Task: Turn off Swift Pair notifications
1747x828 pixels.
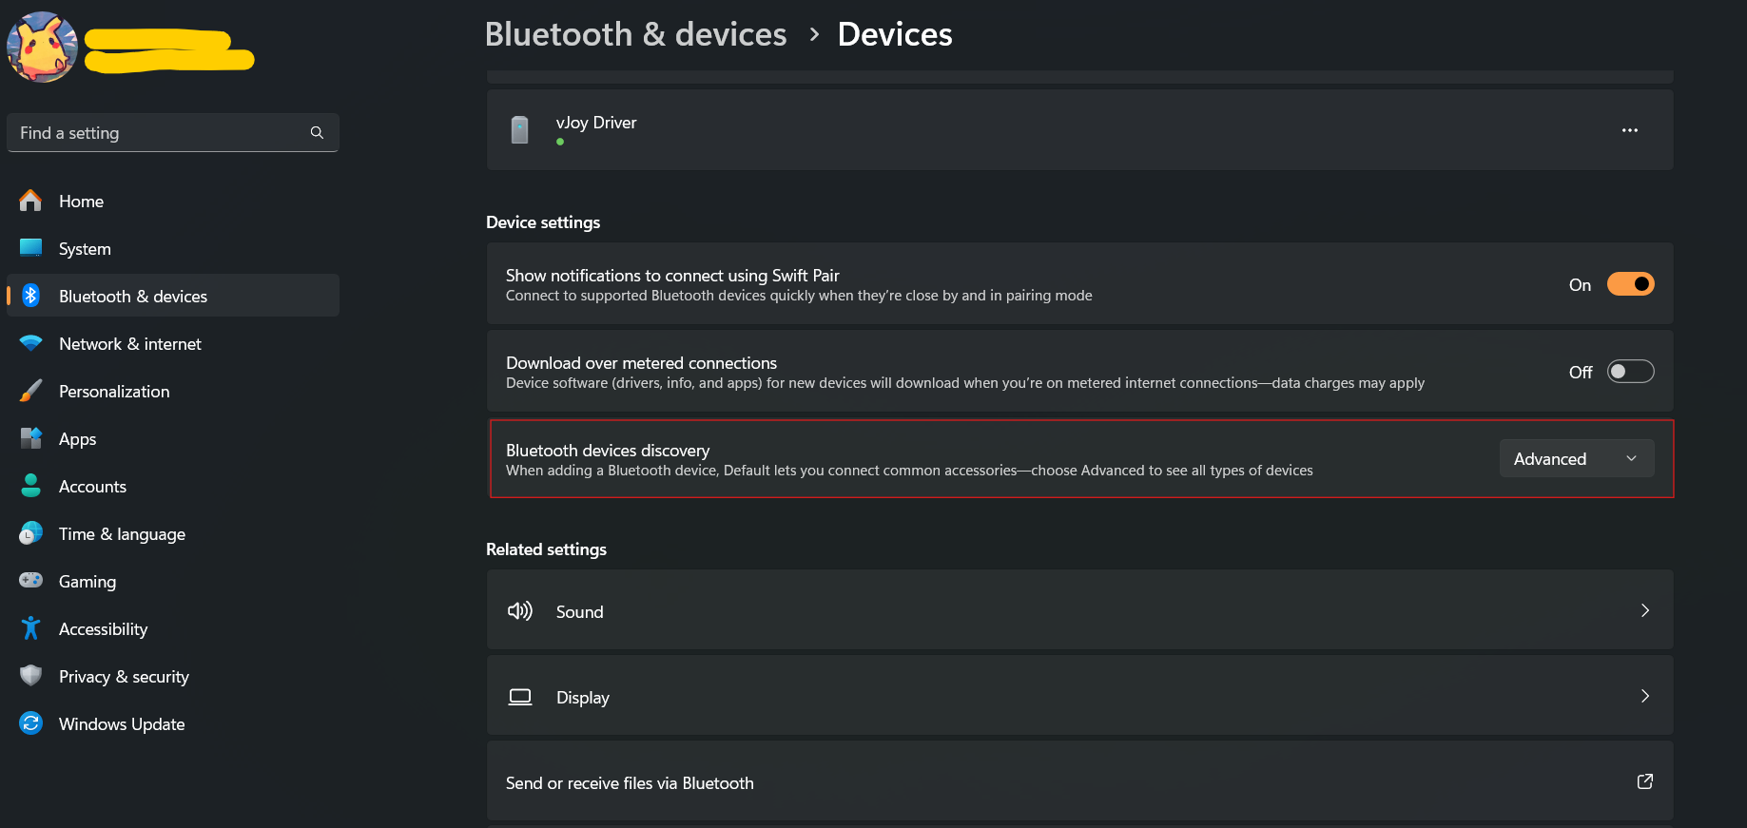Action: point(1630,283)
